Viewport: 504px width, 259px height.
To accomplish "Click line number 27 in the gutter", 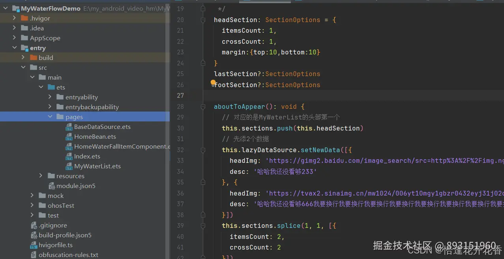I will (x=180, y=95).
